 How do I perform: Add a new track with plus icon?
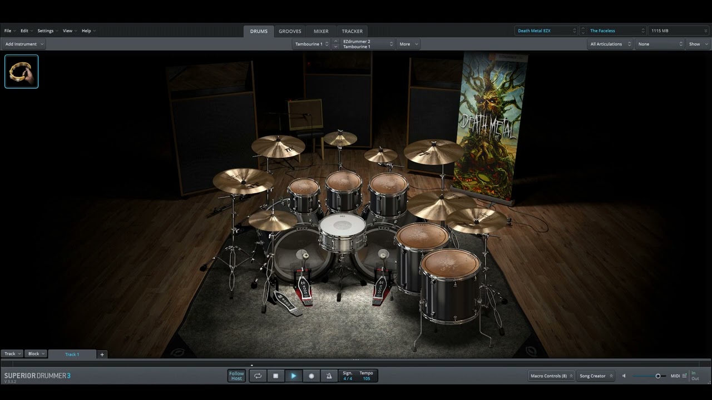coord(102,354)
